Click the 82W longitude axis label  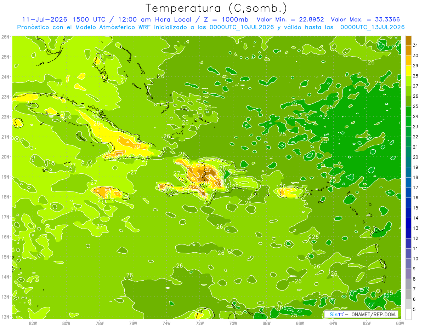tap(33, 323)
